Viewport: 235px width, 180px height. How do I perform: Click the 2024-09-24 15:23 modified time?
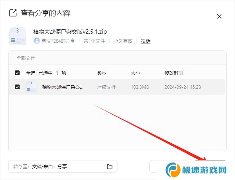(183, 87)
